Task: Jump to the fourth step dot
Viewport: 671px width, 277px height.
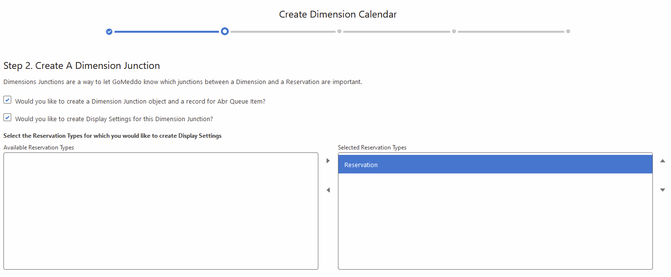Action: pyautogui.click(x=454, y=31)
